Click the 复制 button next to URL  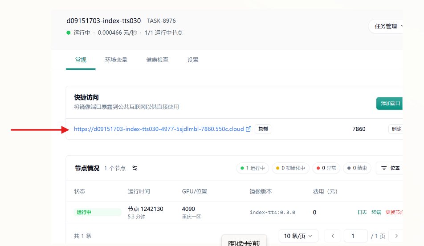click(263, 129)
